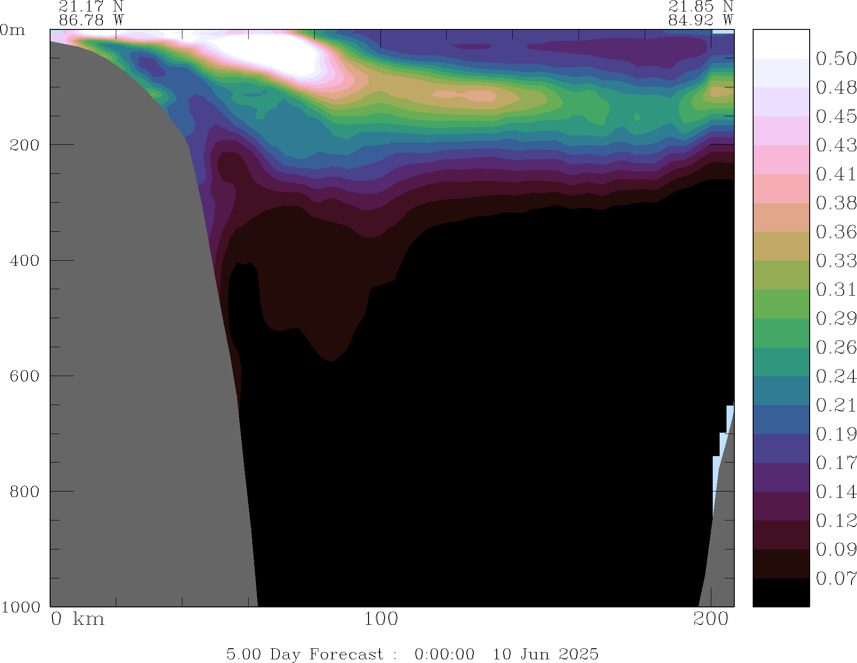Click the 100 distance label on bottom axis
The width and height of the screenshot is (857, 663).
380,619
